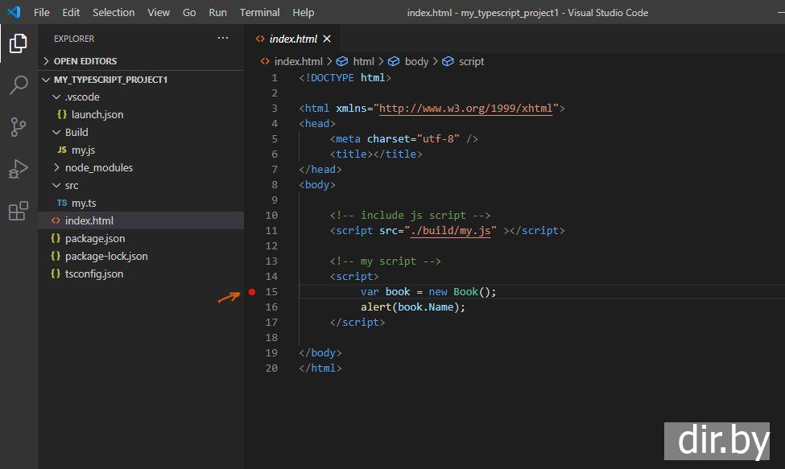Open the Explorer view in activity bar
Viewport: 785px width, 469px height.
[18, 43]
